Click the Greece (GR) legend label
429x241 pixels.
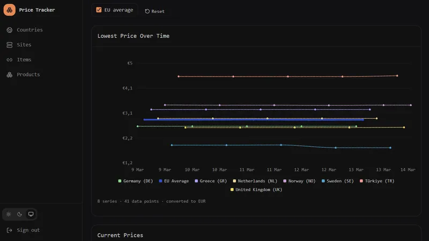click(x=213, y=181)
